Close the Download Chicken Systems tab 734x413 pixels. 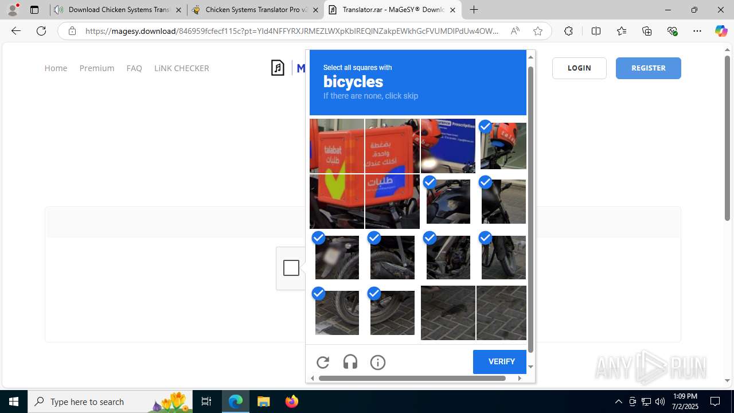pos(178,10)
